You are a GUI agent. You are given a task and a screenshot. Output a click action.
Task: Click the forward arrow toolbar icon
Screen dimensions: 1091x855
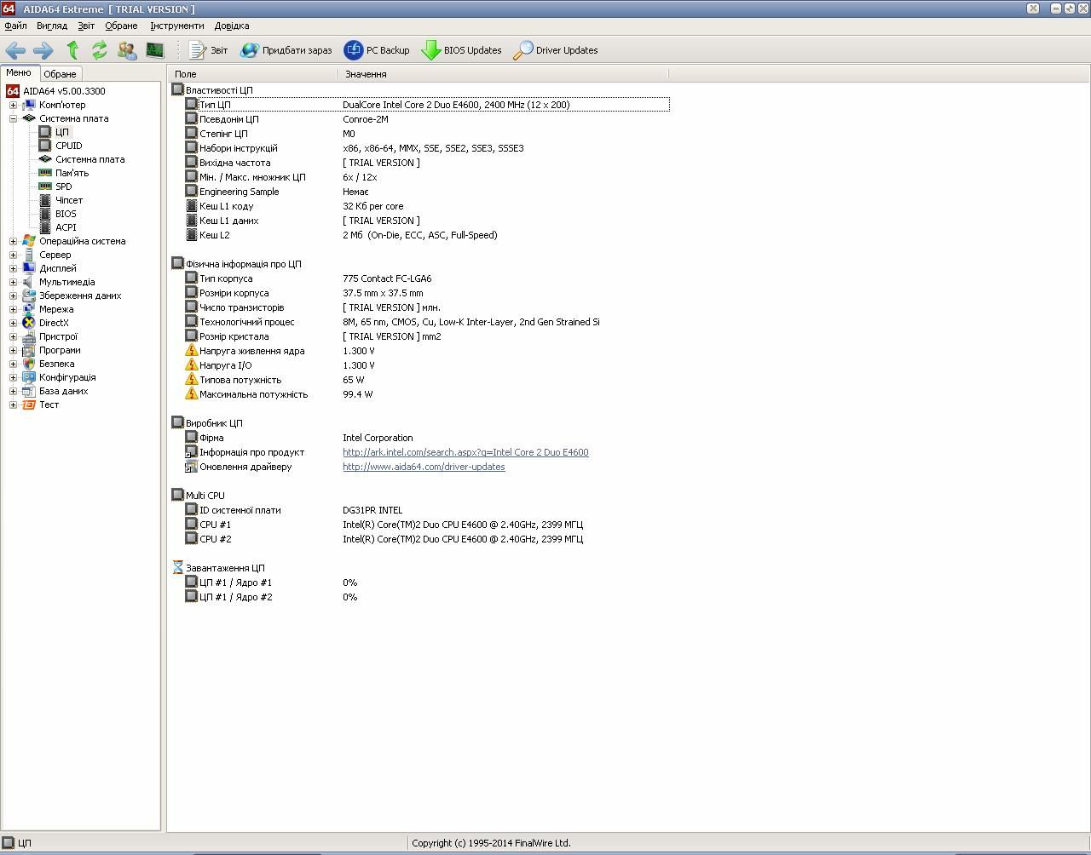click(x=43, y=50)
